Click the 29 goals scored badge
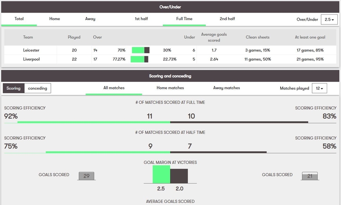 [86, 176]
